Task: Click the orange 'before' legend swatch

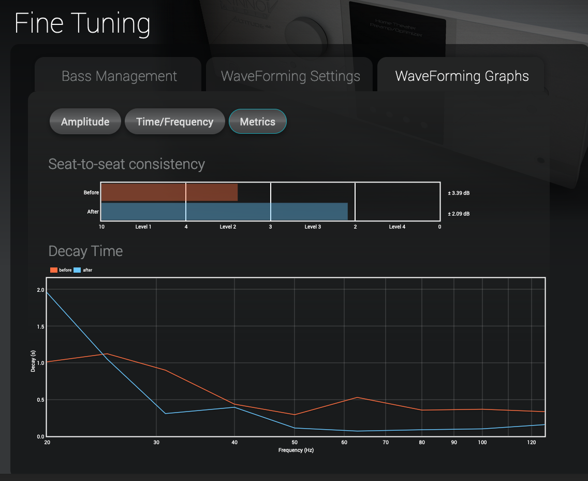Action: coord(54,270)
